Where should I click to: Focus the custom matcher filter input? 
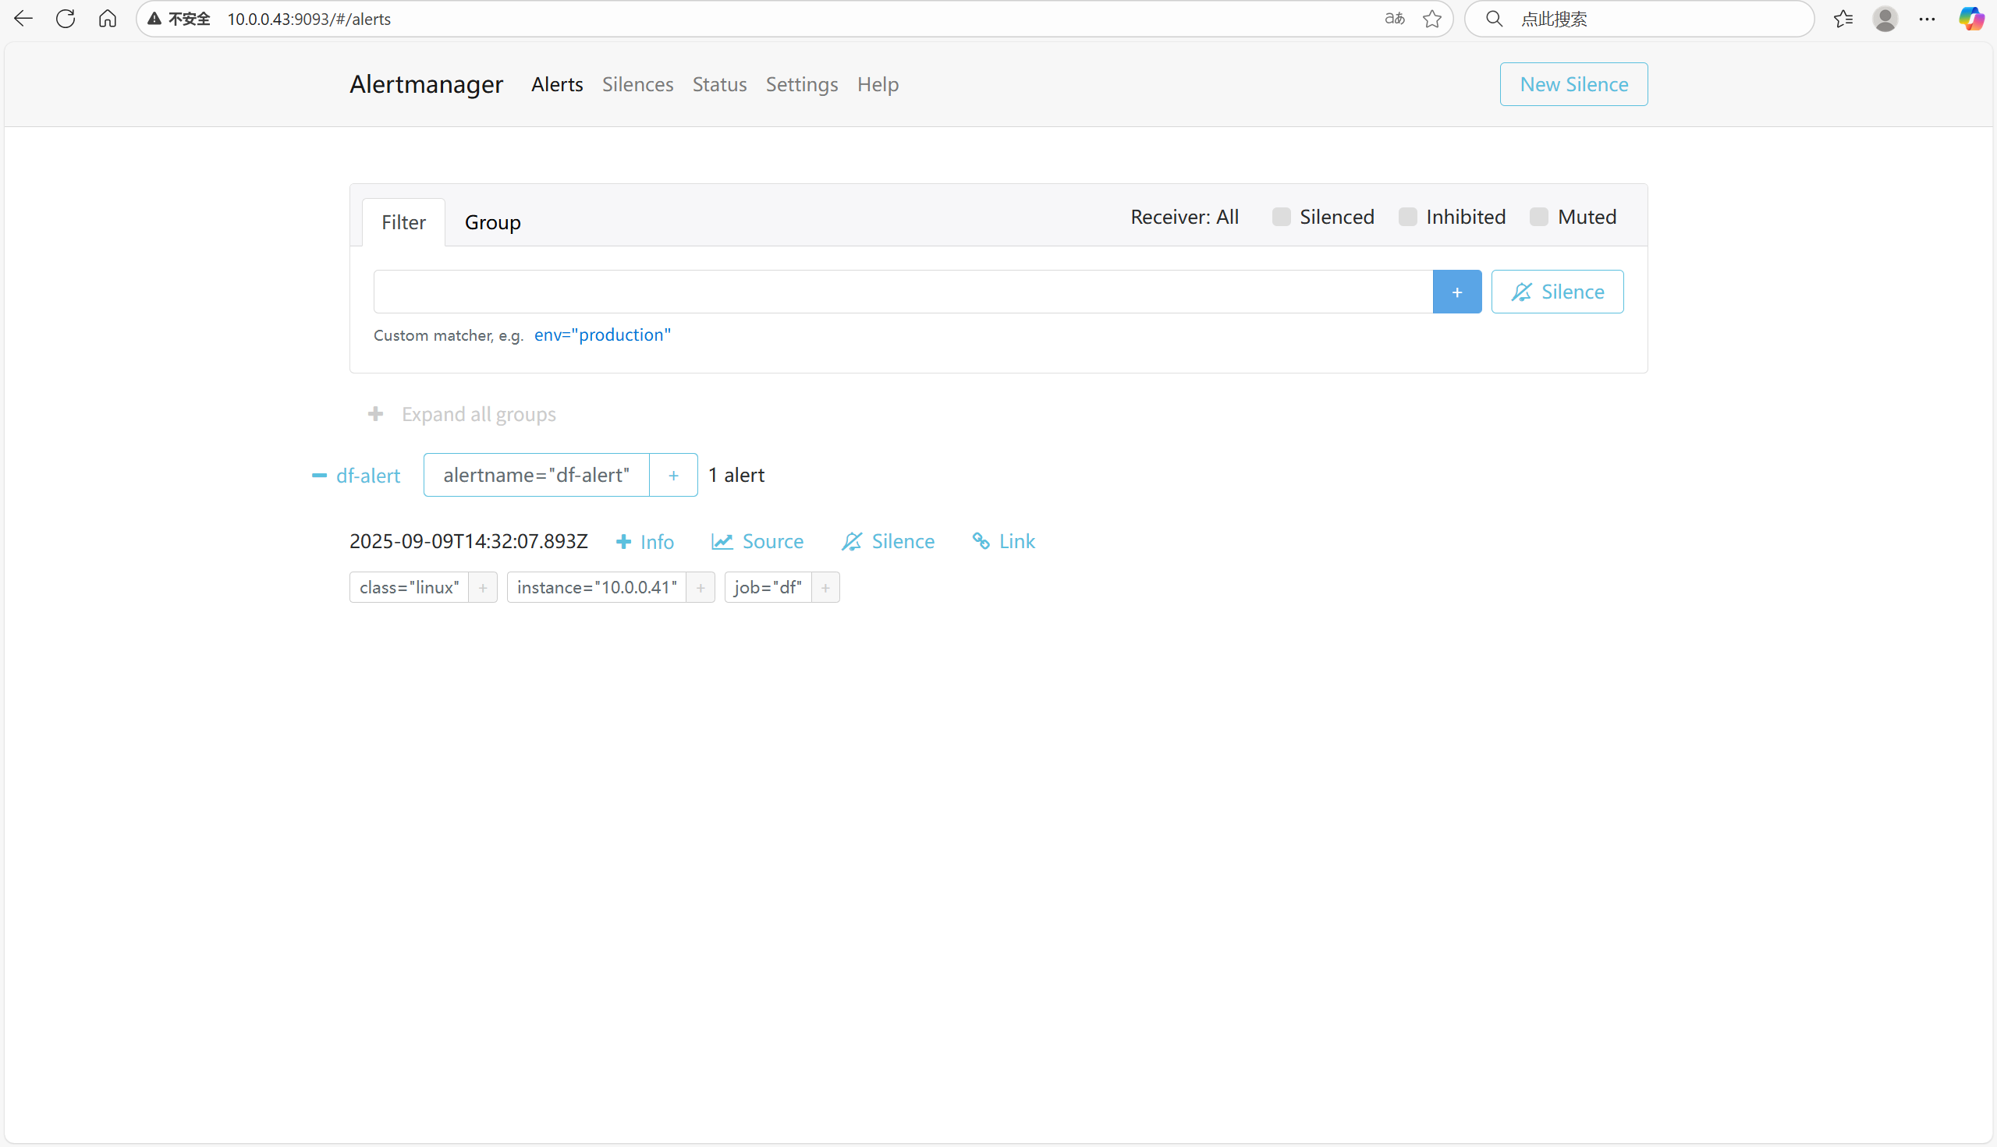(903, 292)
